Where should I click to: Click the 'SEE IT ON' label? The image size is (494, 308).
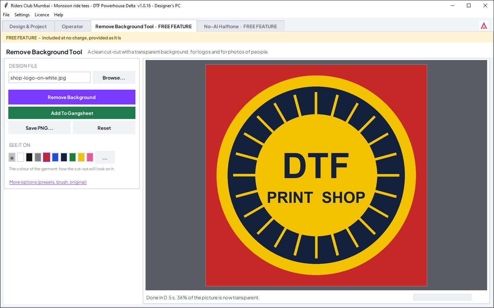point(19,145)
